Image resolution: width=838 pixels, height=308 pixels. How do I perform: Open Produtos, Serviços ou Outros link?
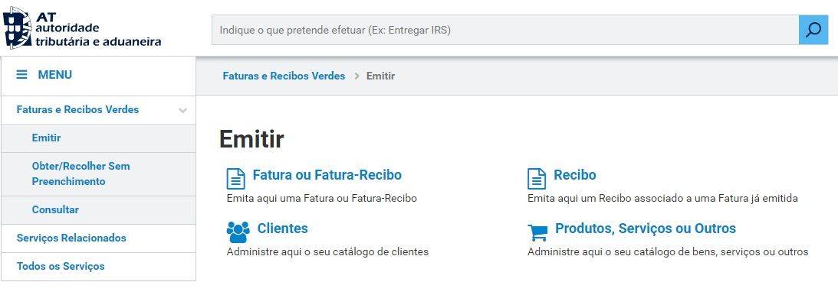pyautogui.click(x=646, y=228)
